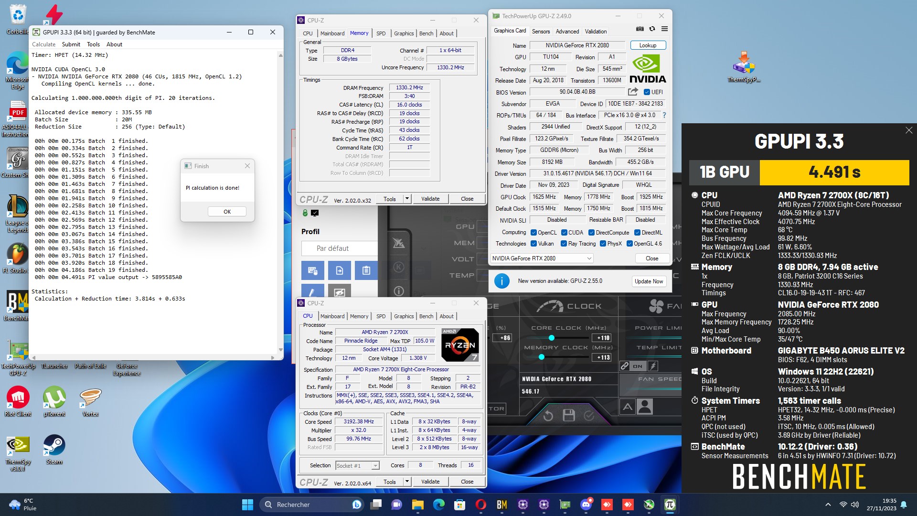Click the Precision X1 save profile floppy icon

[568, 415]
